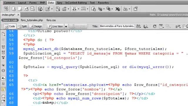Open the View Options icon

pyautogui.click(x=161, y=26)
